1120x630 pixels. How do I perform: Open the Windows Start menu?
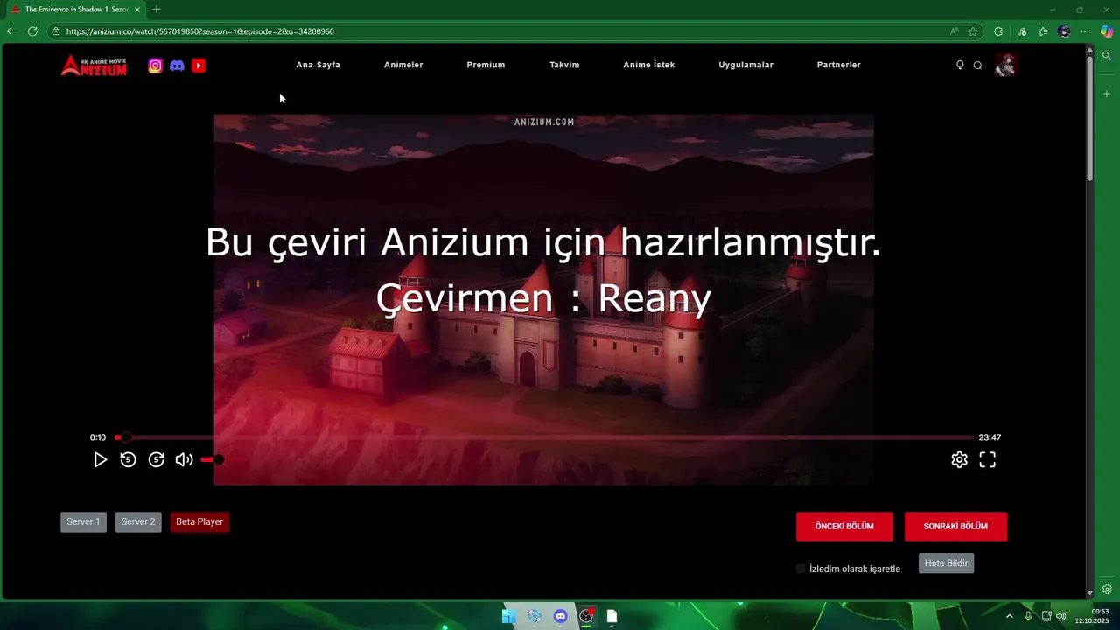pyautogui.click(x=508, y=616)
